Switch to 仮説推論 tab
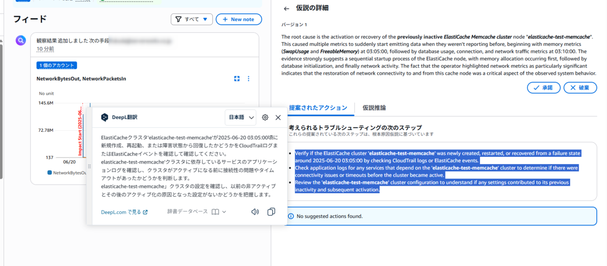The width and height of the screenshot is (607, 266). point(374,108)
